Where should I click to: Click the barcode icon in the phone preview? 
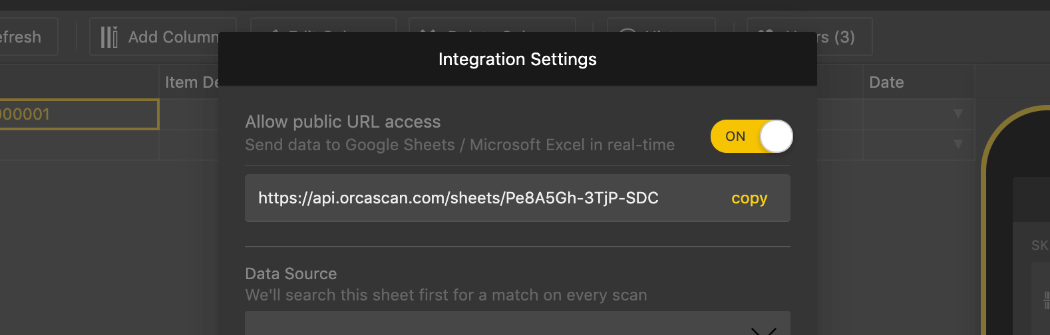[x=1045, y=299]
